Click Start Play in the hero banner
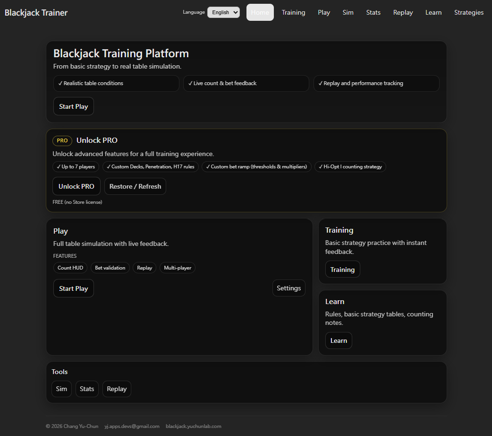This screenshot has width=492, height=436. coord(74,106)
